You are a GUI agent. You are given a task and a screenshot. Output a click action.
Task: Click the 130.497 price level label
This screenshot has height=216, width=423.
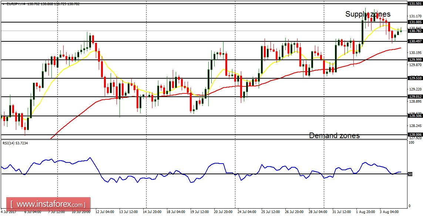tap(416, 41)
